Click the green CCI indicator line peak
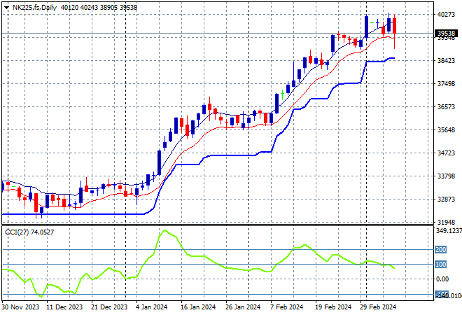Image resolution: width=462 pixels, height=315 pixels. tap(164, 231)
